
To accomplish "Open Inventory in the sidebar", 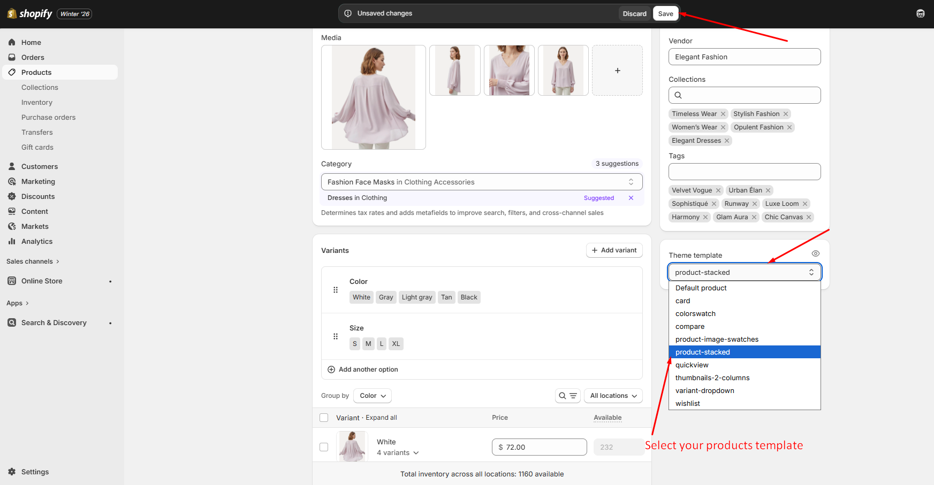I will [37, 102].
